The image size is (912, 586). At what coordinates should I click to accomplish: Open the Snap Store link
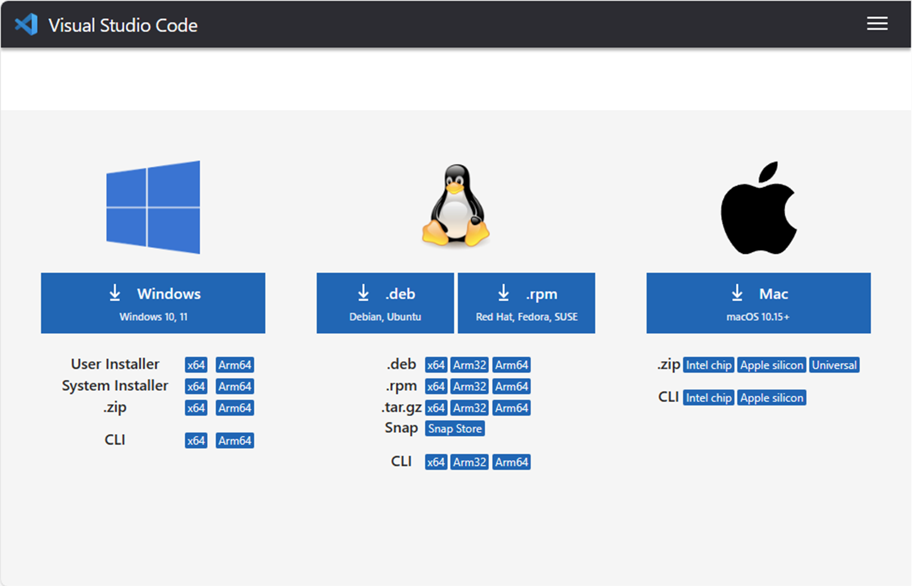455,428
